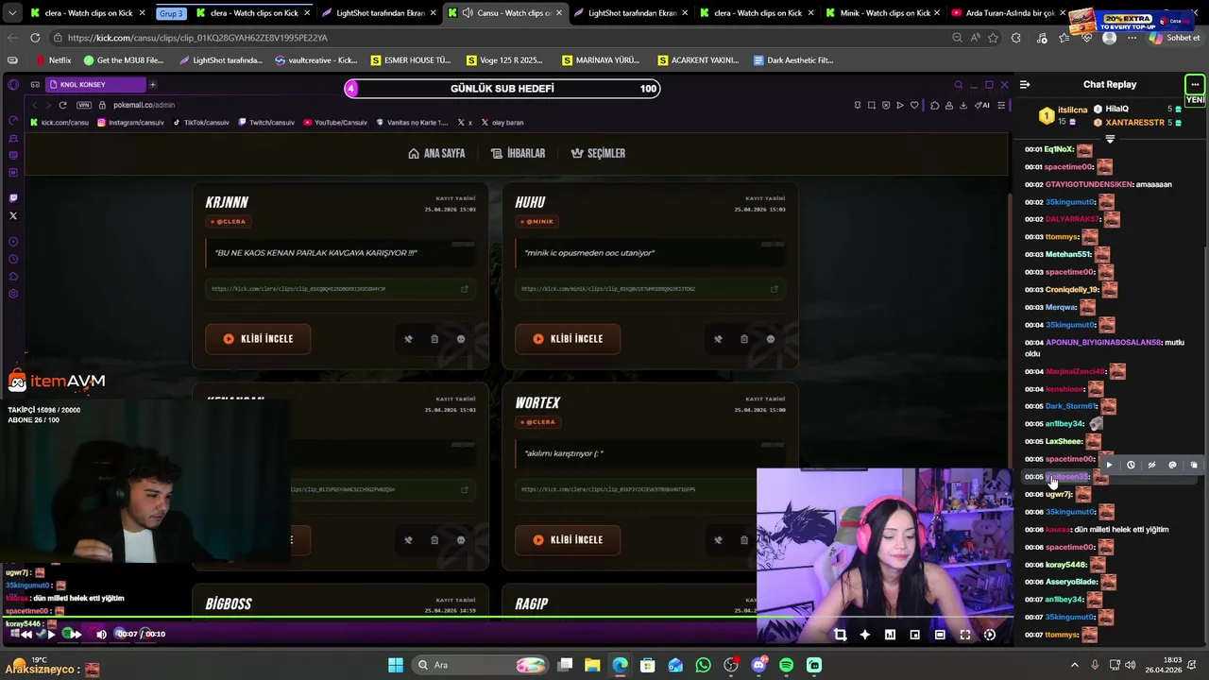1209x680 pixels.
Task: Click itslilcna in the gift leaderboard
Action: [1073, 110]
